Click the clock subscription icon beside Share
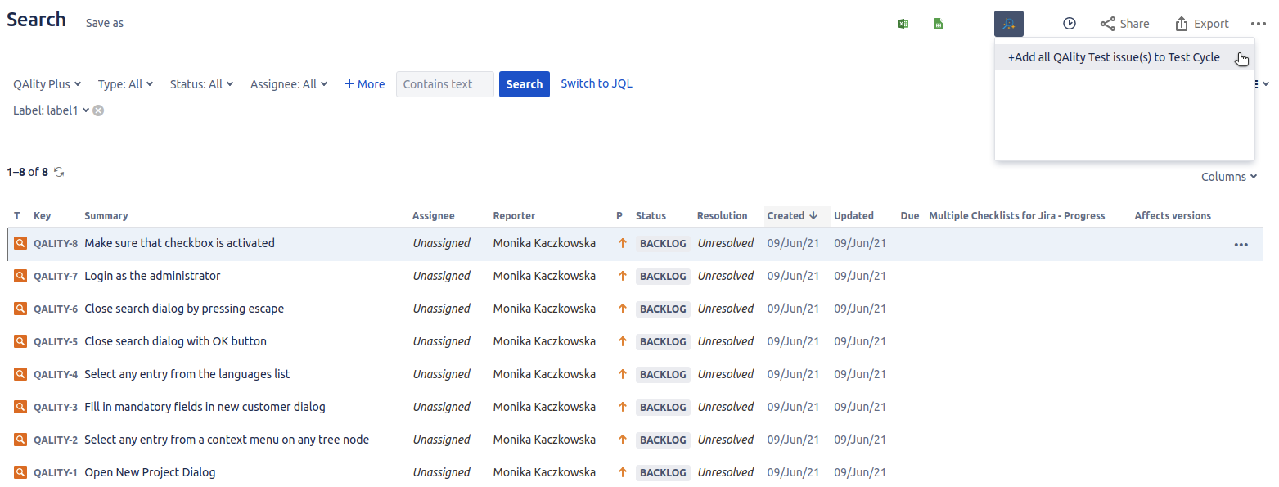 [x=1069, y=24]
